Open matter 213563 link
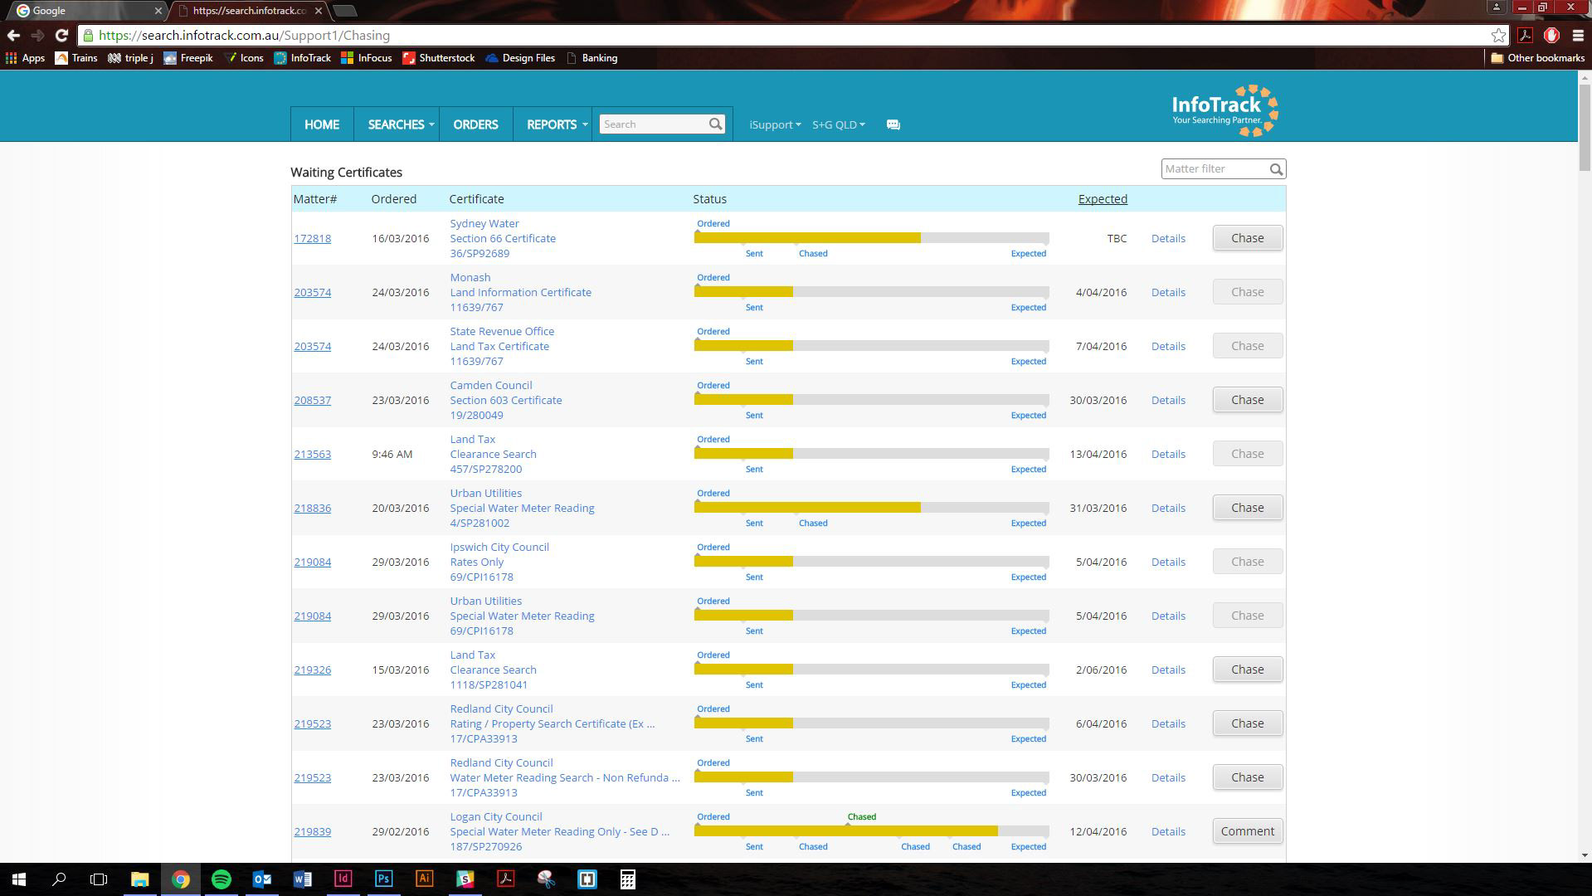1592x896 pixels. click(x=312, y=455)
